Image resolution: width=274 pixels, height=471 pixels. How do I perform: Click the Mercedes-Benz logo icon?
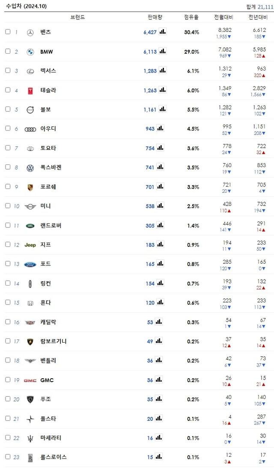click(x=30, y=32)
